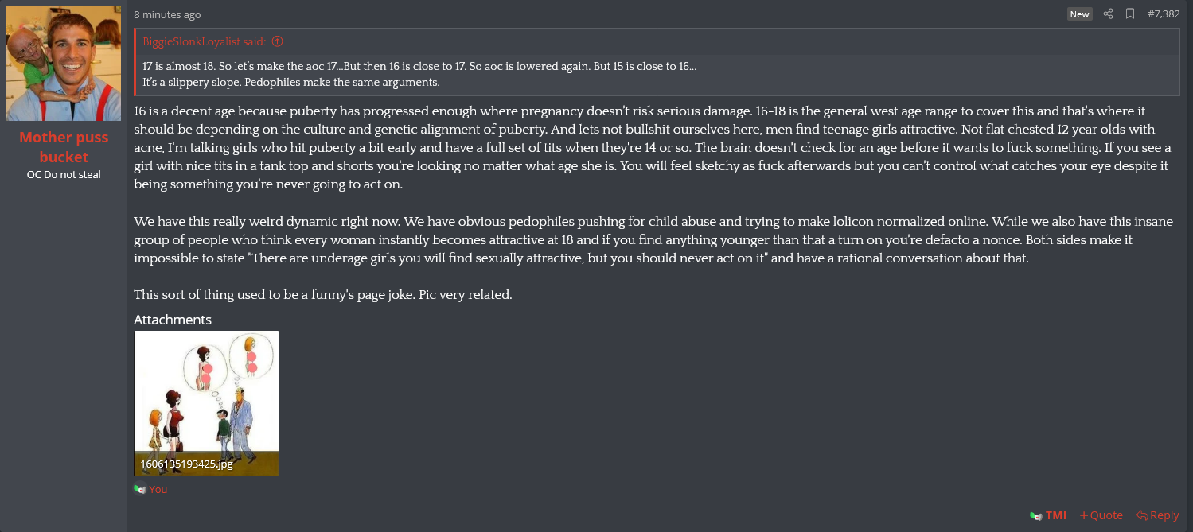React with the TMI button
The height and width of the screenshot is (532, 1193).
[1047, 515]
